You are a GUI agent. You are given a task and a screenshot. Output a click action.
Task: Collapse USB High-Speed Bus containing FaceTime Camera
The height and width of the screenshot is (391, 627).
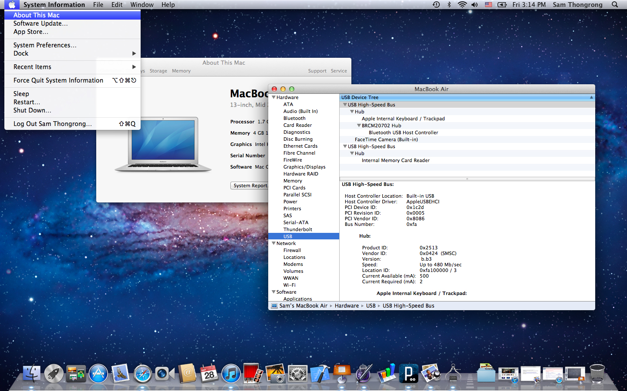click(345, 105)
